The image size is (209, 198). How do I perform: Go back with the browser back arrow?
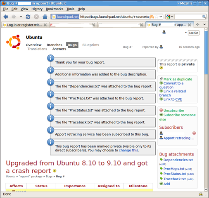pos(6,17)
